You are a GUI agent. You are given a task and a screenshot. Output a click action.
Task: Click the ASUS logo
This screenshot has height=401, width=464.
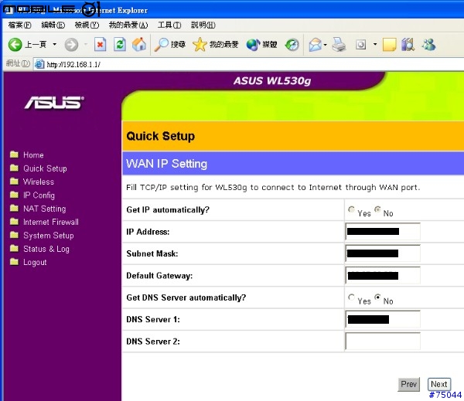pyautogui.click(x=54, y=103)
